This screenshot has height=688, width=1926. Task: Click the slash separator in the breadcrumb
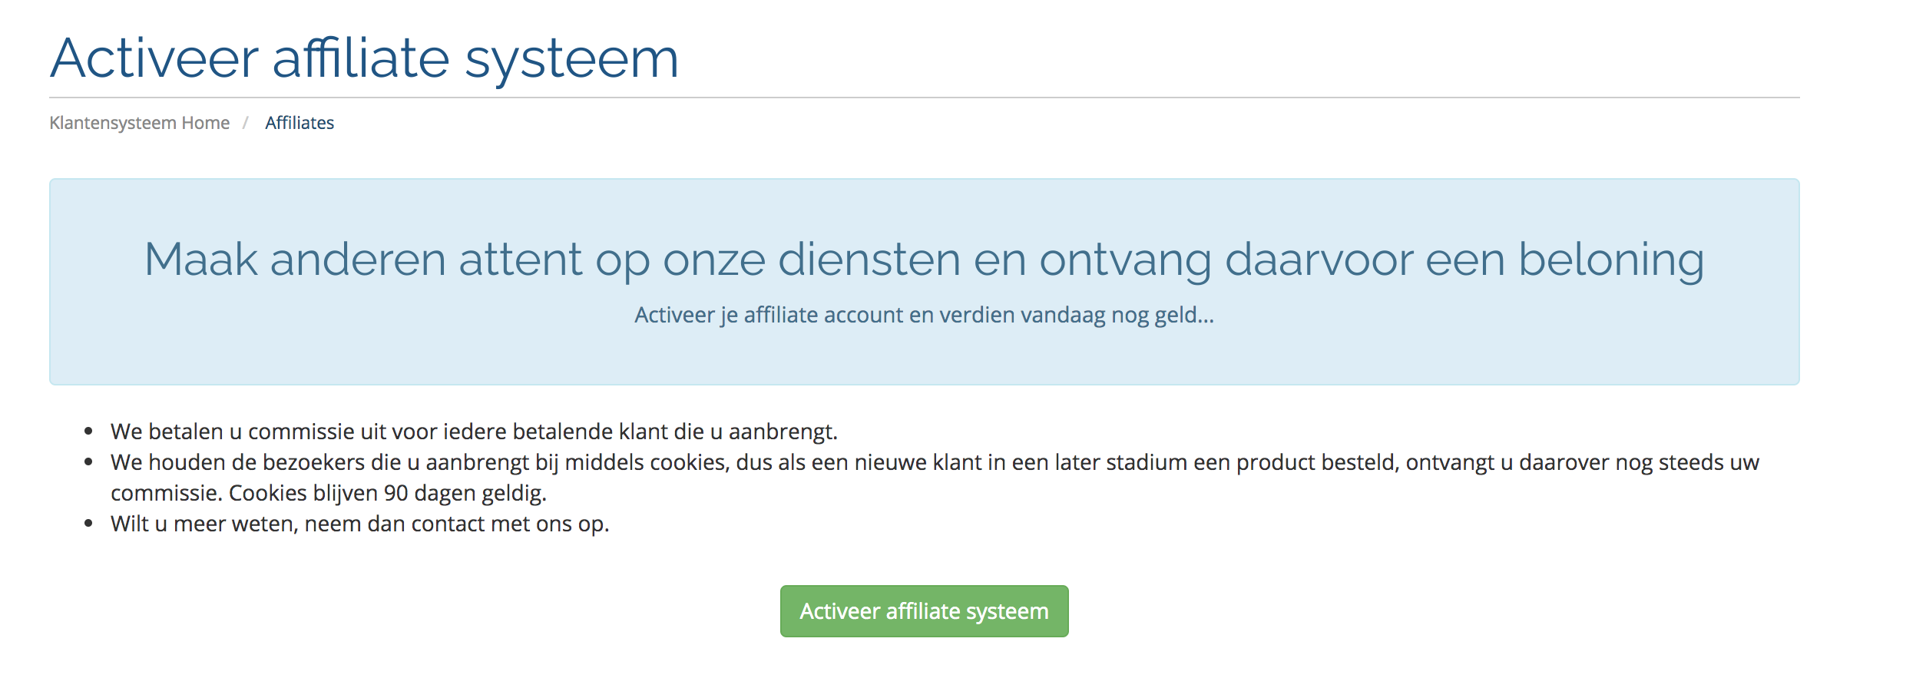[x=246, y=123]
